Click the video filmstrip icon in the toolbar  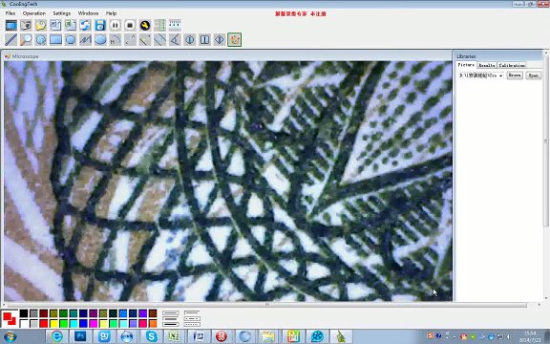pos(11,25)
